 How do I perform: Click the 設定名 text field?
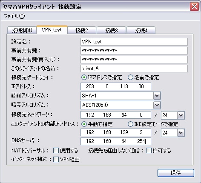click(x=134, y=42)
